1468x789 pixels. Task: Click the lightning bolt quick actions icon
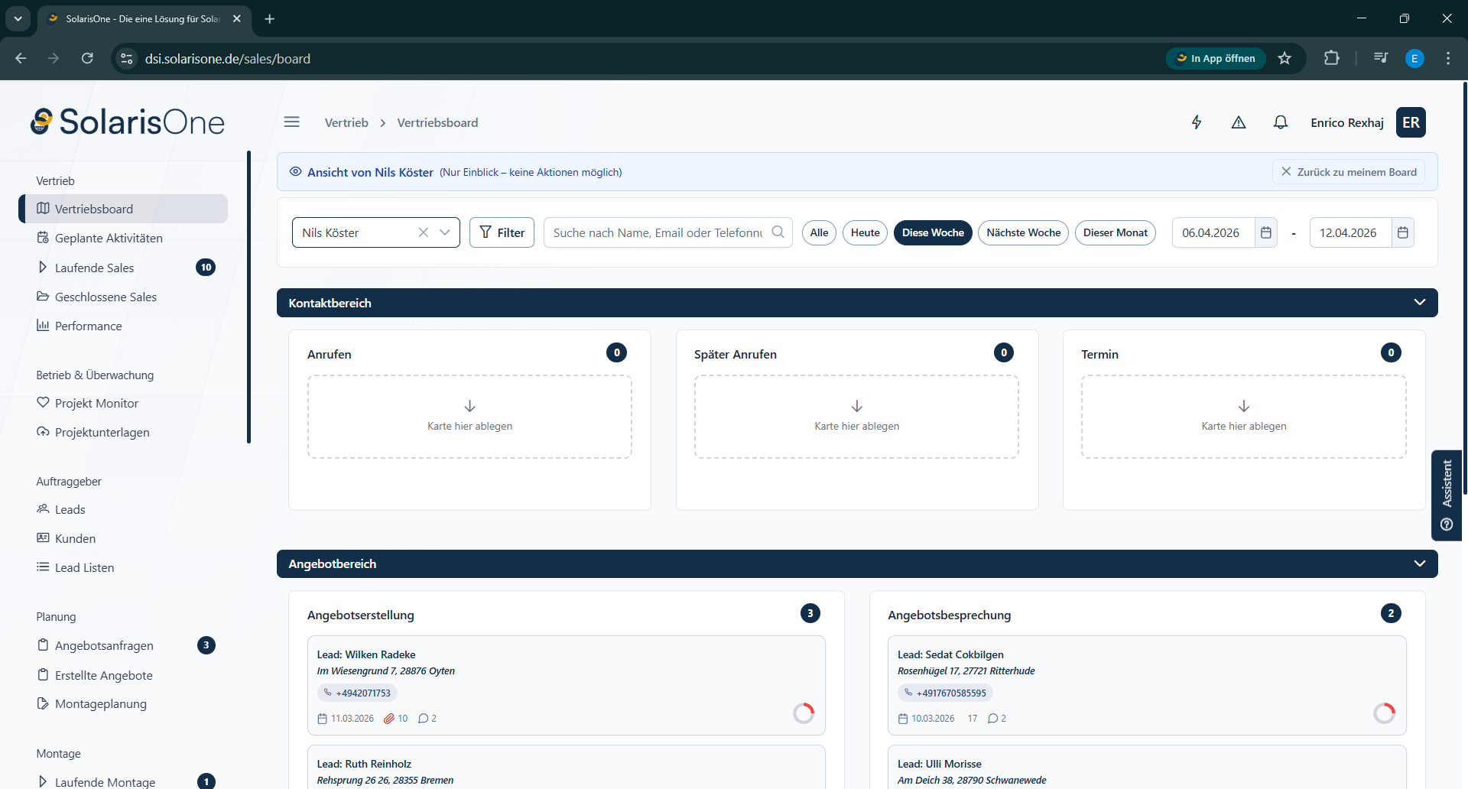click(x=1197, y=122)
